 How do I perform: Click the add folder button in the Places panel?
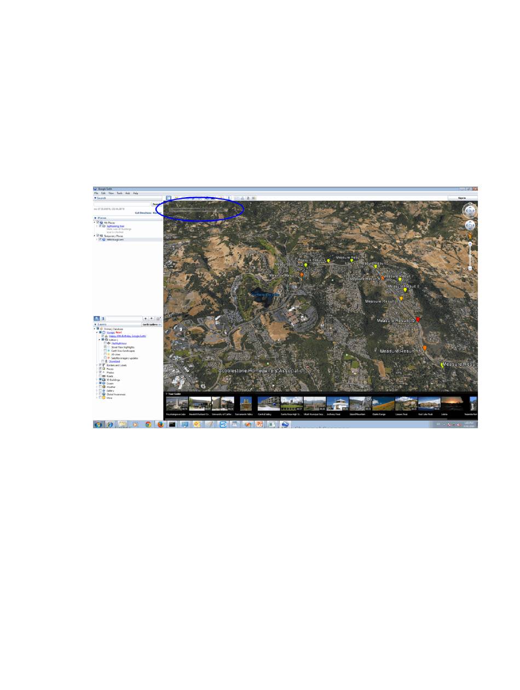coord(158,318)
